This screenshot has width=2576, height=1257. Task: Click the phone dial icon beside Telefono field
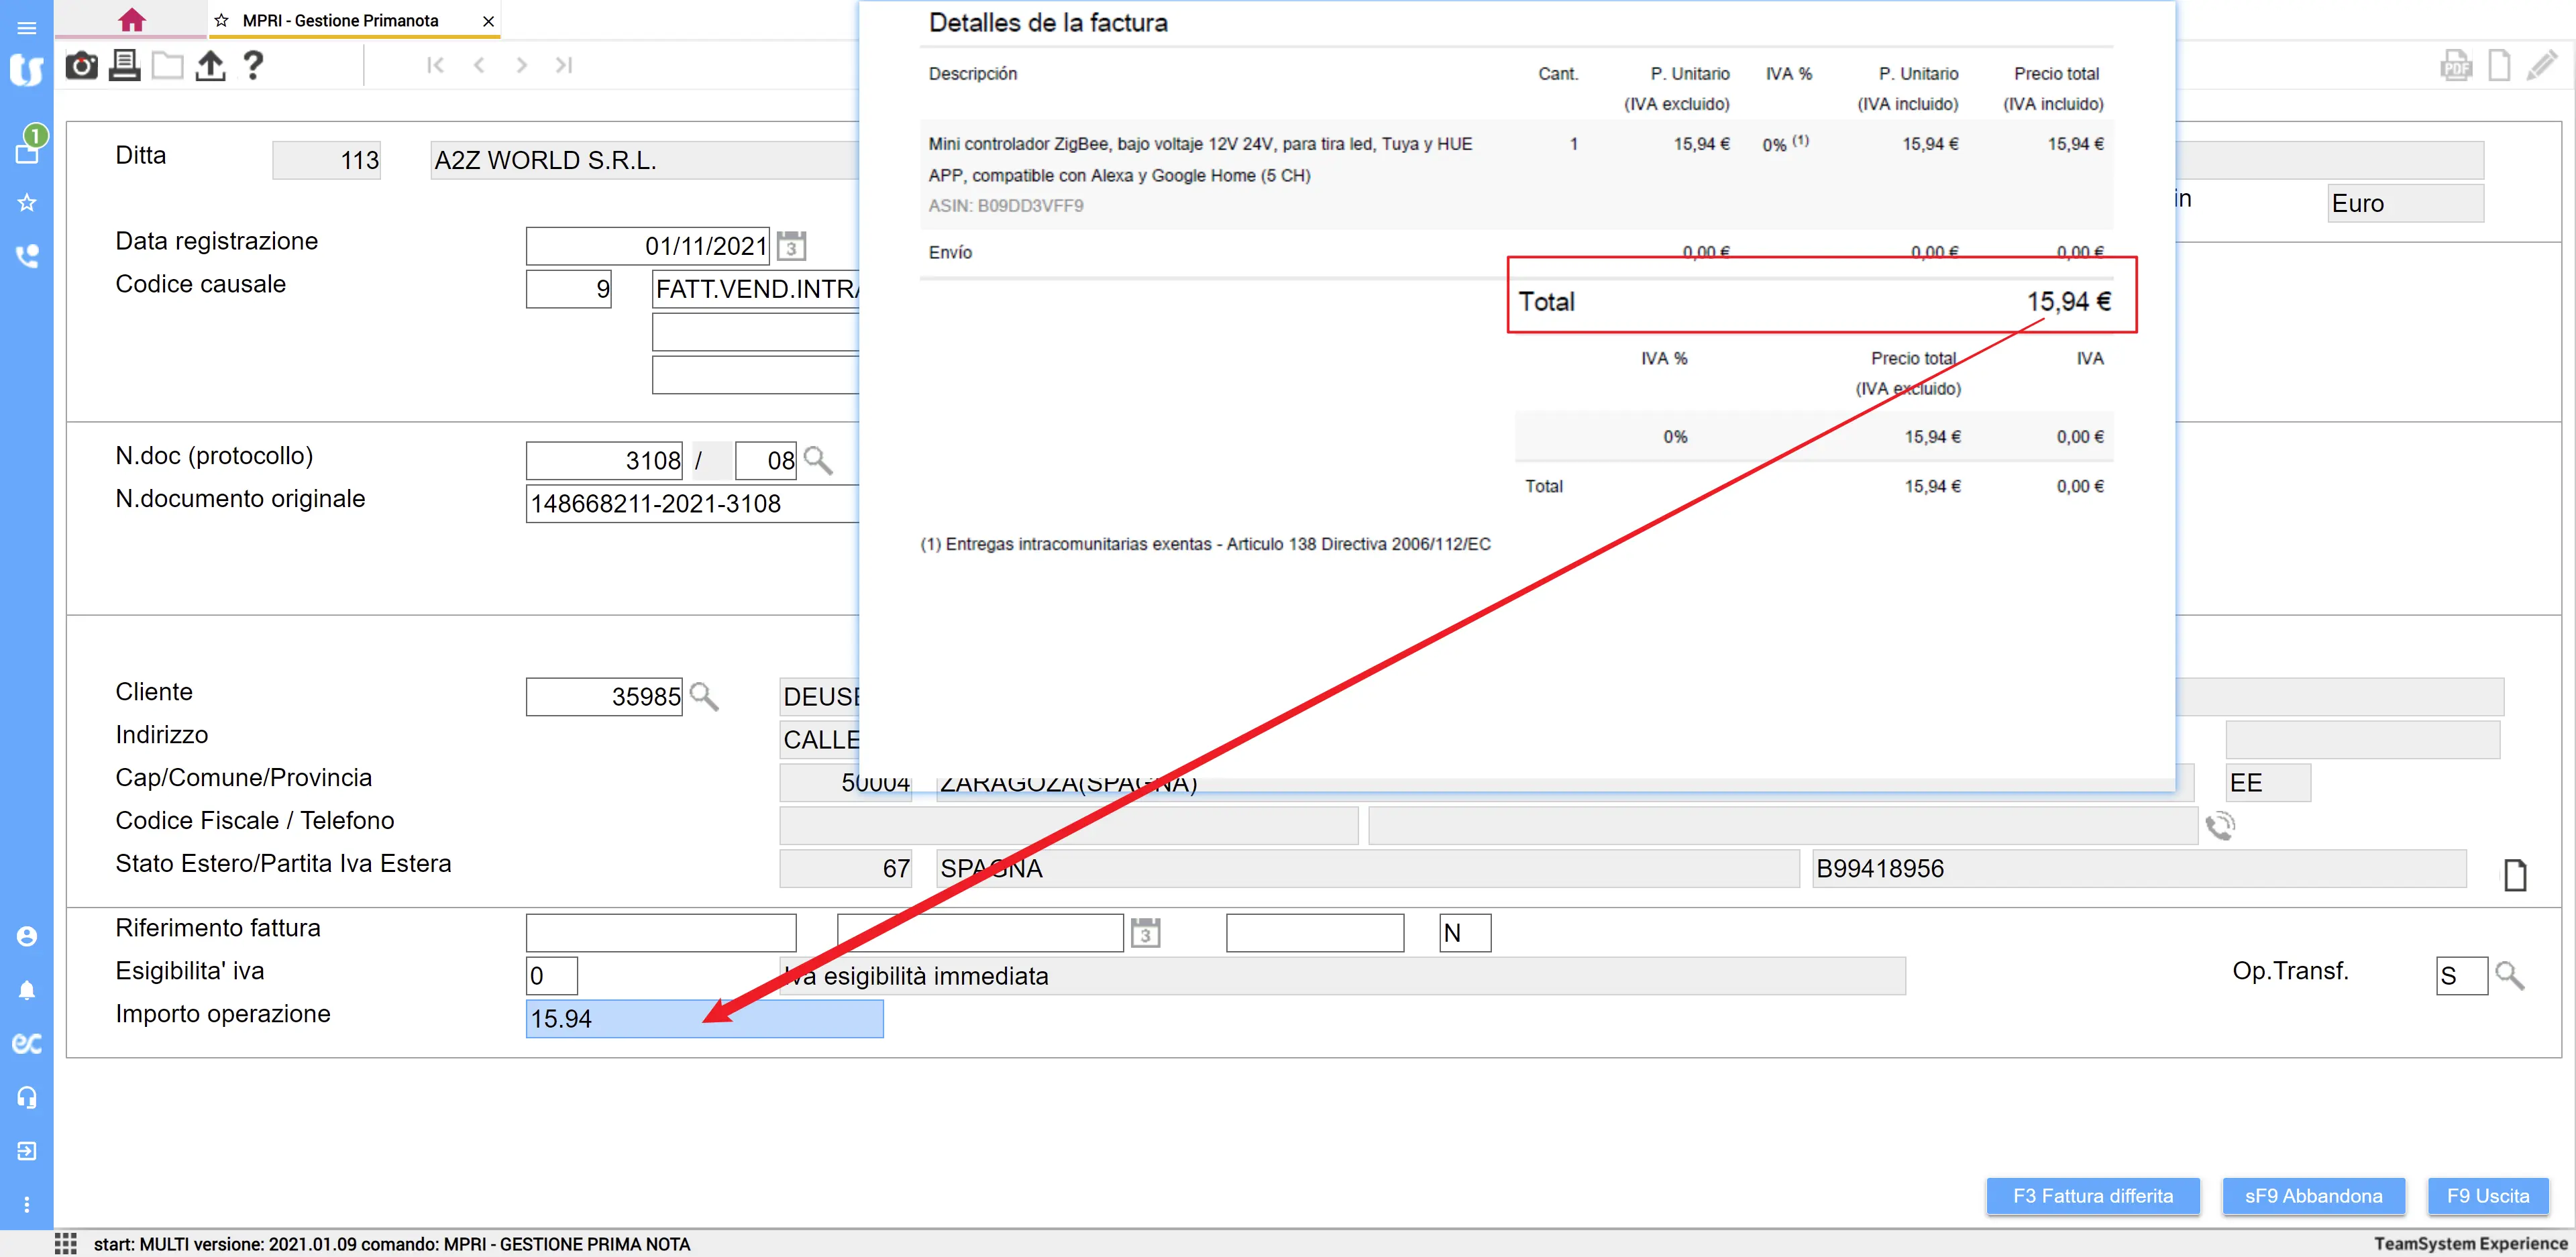[2220, 826]
